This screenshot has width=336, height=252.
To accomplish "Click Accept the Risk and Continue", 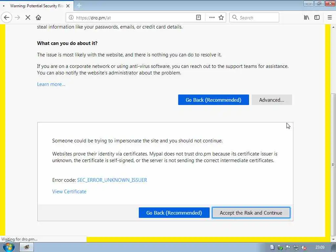I will (x=251, y=213).
